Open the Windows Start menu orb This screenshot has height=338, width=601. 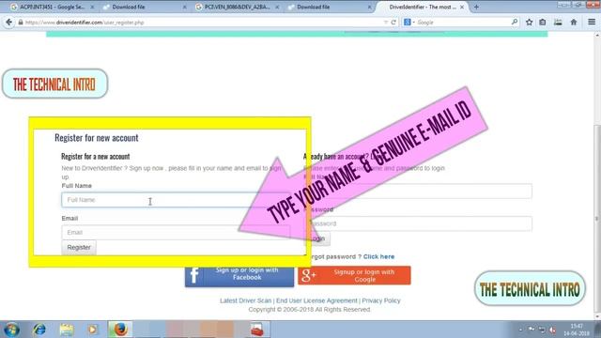(11, 330)
